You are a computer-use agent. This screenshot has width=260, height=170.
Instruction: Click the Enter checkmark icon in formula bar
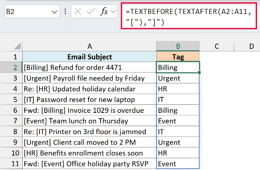pos(91,12)
